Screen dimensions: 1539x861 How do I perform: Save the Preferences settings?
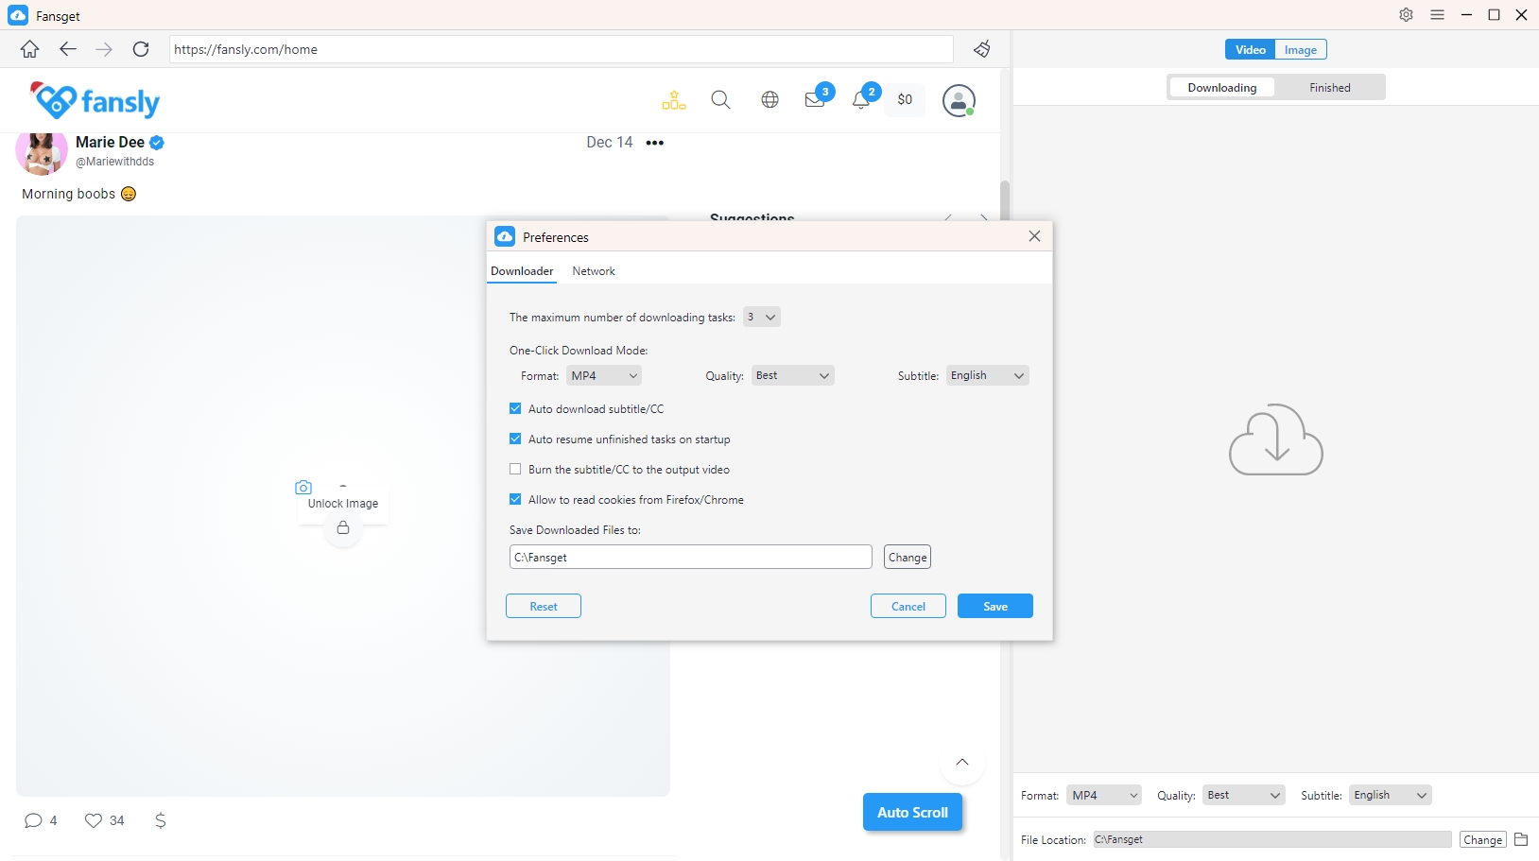pyautogui.click(x=995, y=607)
